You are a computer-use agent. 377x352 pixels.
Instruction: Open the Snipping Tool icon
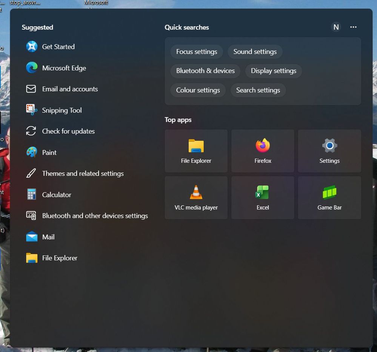[x=31, y=110]
